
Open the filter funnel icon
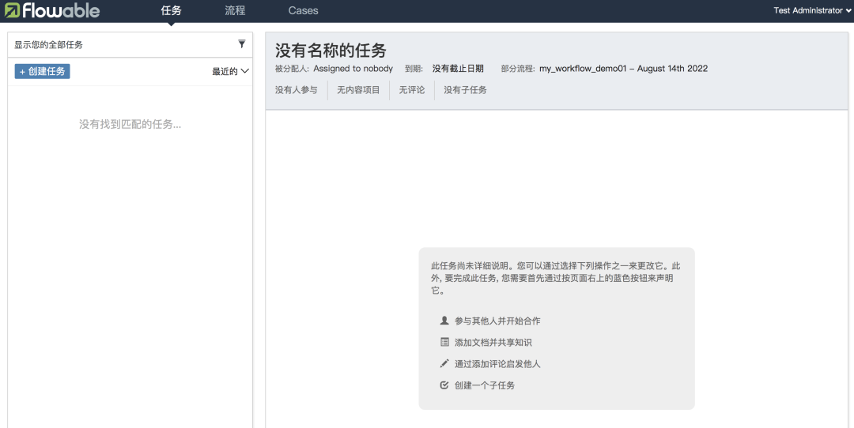tap(242, 44)
